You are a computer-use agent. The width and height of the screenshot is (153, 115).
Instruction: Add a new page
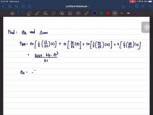click(136, 6)
